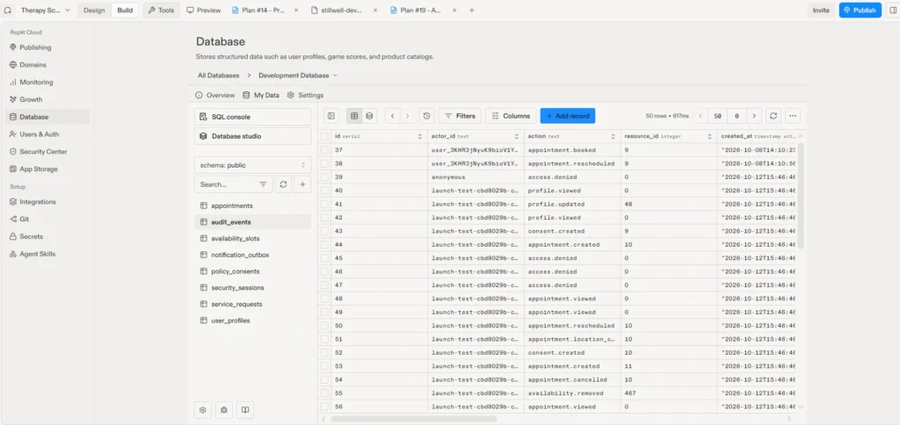900x425 pixels.
Task: Check the row with id 48
Action: [325, 299]
